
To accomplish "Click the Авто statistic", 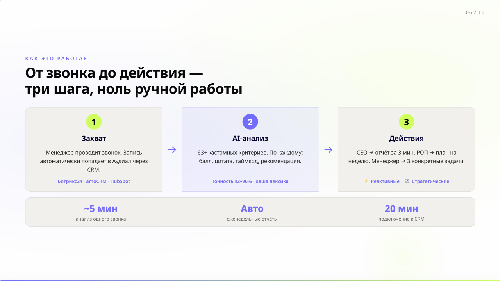I will coord(252,208).
